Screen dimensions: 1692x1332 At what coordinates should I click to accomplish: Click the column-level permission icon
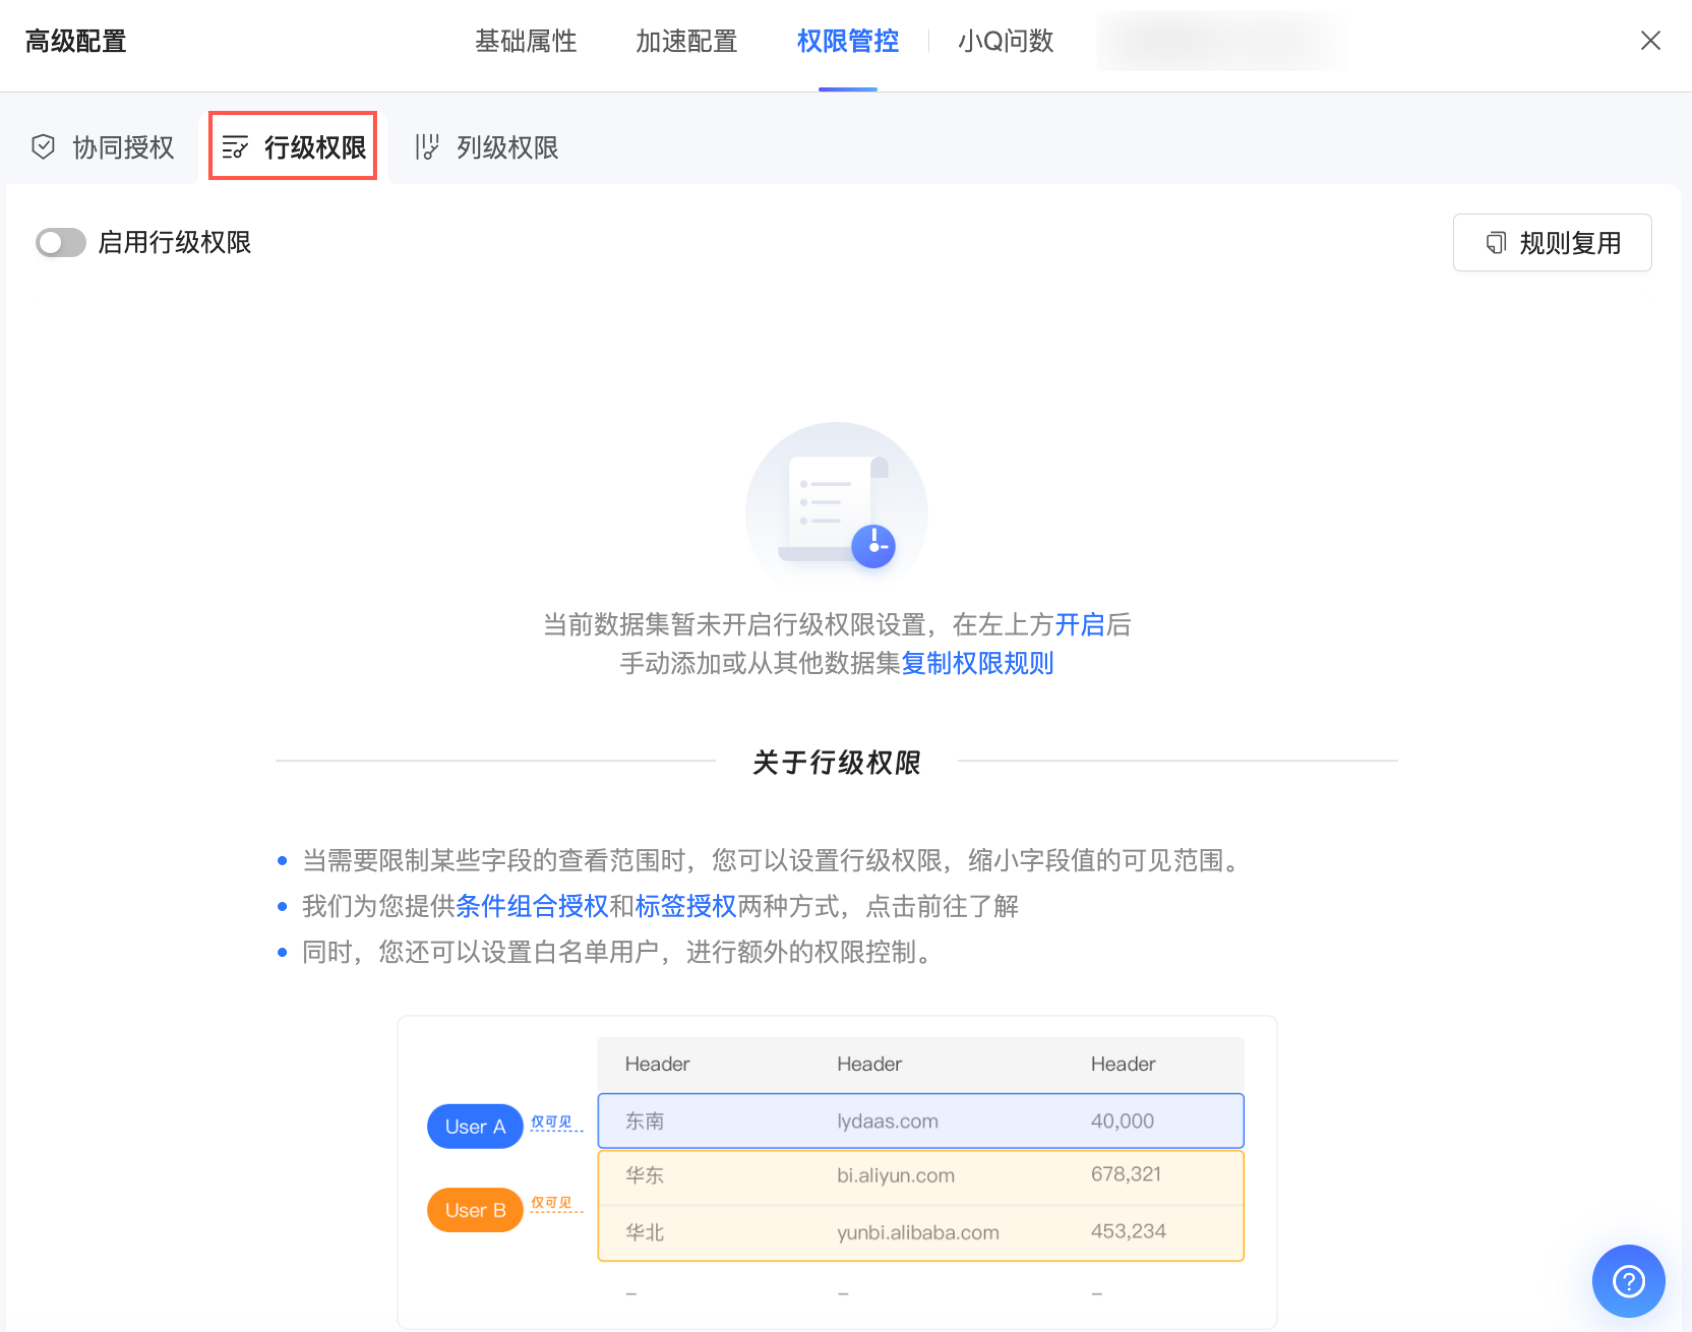(x=427, y=146)
